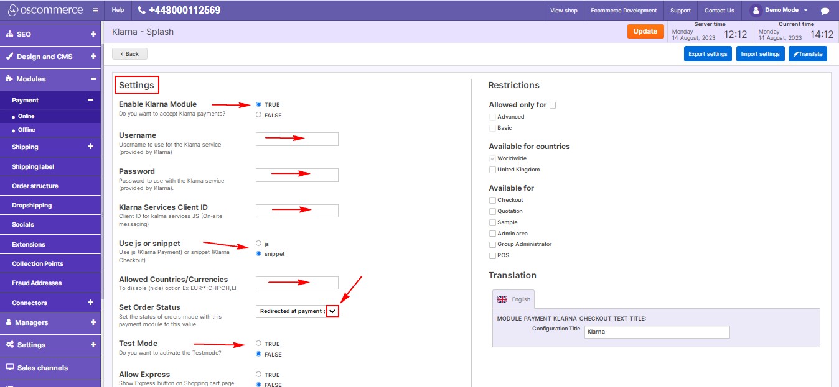This screenshot has height=387, width=839.
Task: Click the orange Update button
Action: coord(645,31)
